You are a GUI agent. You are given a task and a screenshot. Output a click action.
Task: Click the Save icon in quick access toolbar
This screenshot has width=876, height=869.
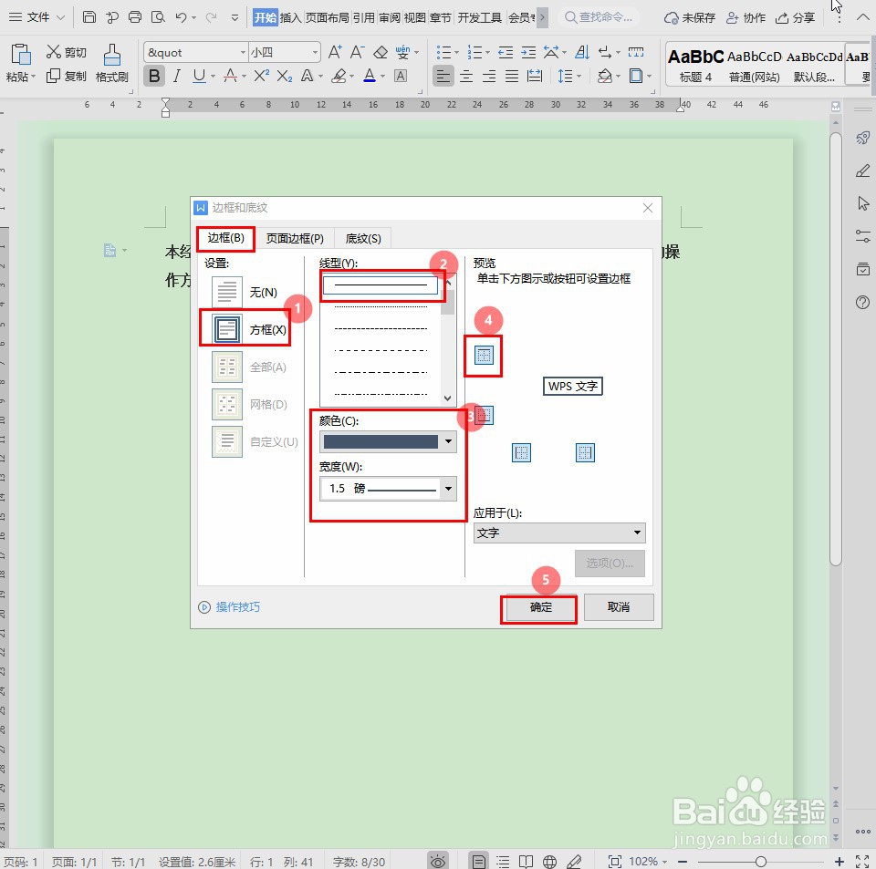89,16
